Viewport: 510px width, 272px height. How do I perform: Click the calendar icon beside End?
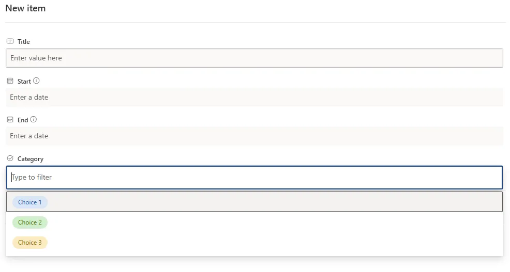10,120
